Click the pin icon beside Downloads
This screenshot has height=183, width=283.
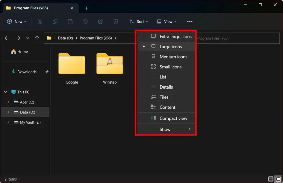tap(47, 72)
